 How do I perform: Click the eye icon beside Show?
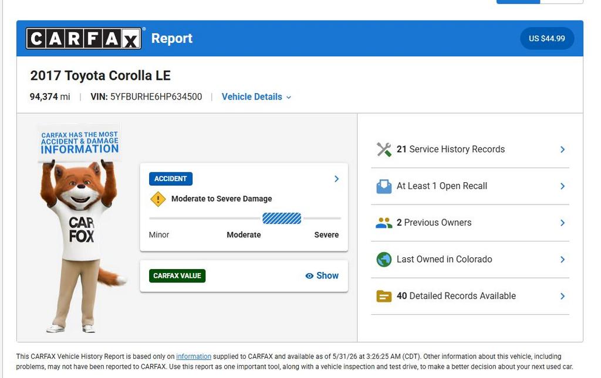pos(309,276)
